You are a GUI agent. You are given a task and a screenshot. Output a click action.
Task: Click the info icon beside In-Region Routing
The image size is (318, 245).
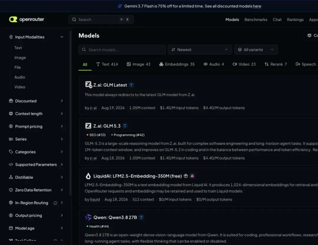(x=55, y=203)
